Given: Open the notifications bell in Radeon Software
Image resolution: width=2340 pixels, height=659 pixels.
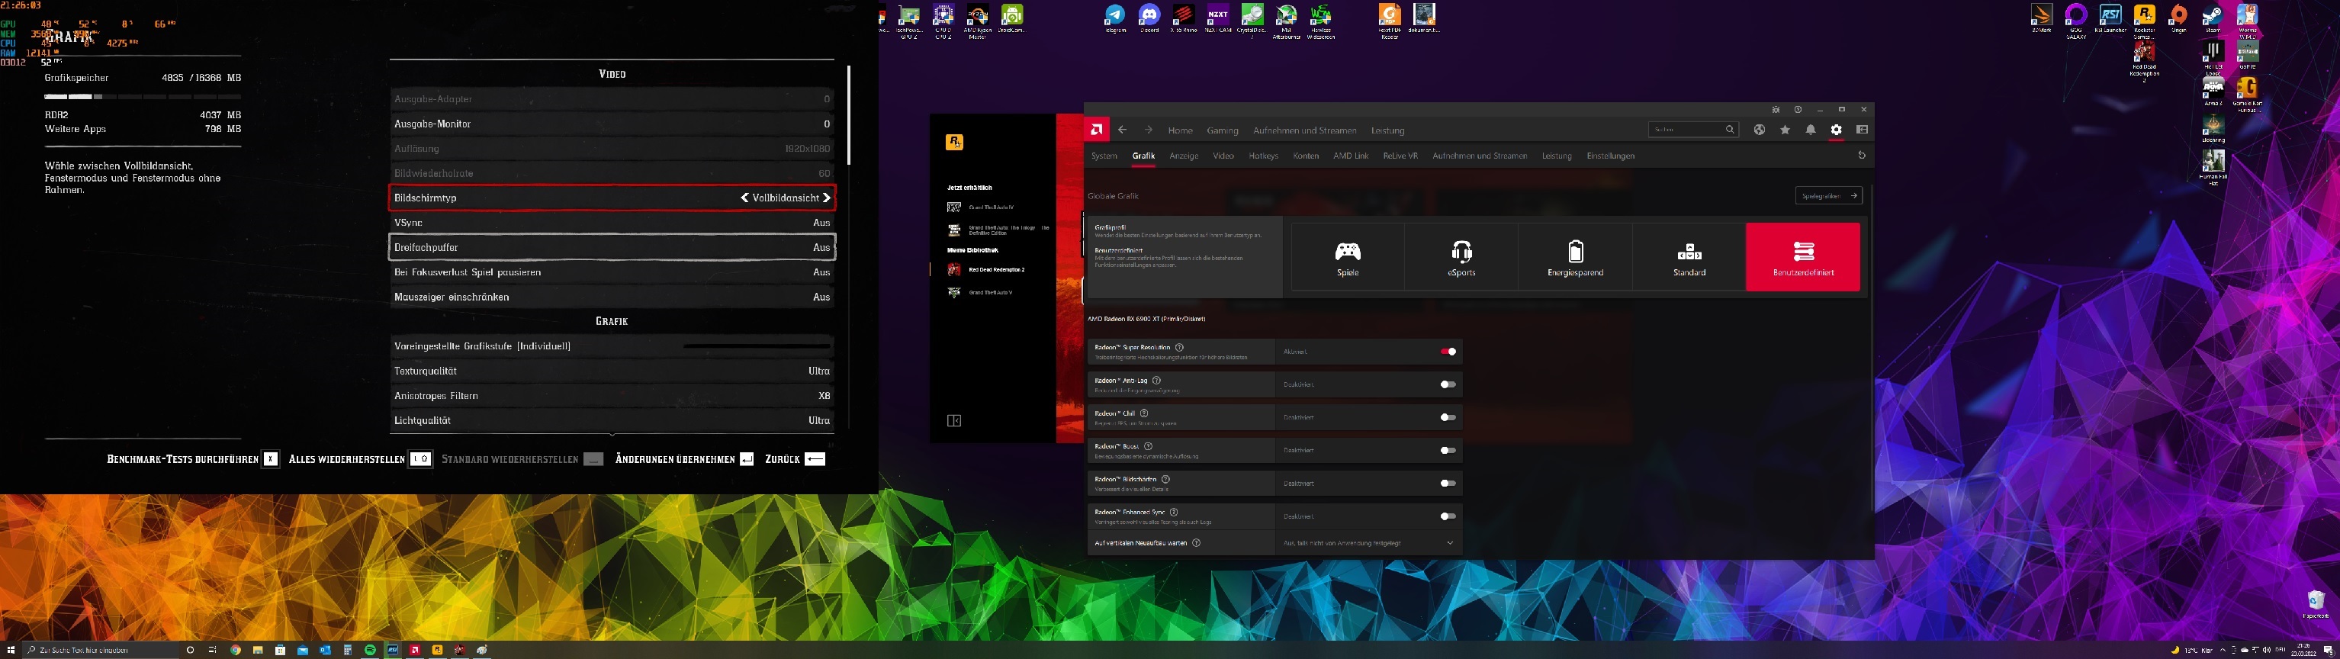Looking at the screenshot, I should [1811, 130].
